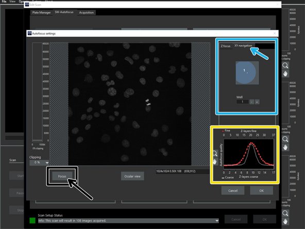Click the intensity histogram bar beside the image
Viewport: 305px width, 229px height.
click(37, 92)
